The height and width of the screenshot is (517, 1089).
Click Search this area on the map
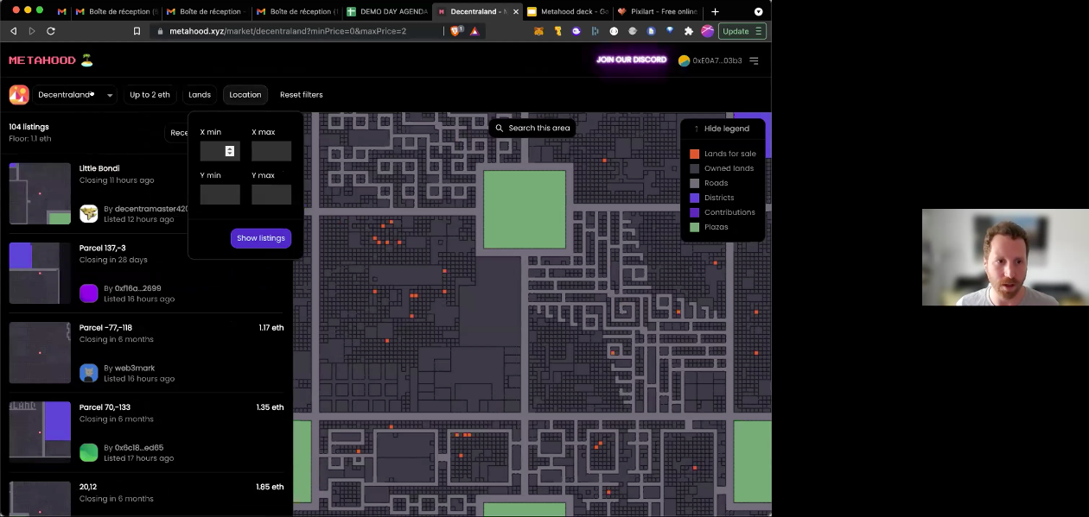tap(533, 128)
